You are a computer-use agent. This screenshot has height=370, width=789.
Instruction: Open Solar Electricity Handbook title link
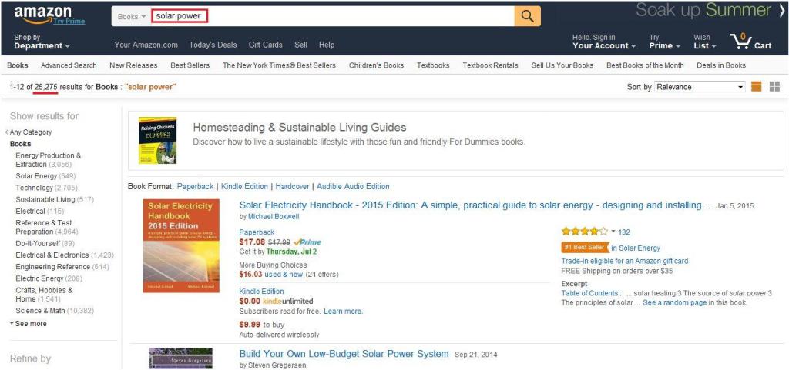coord(475,205)
